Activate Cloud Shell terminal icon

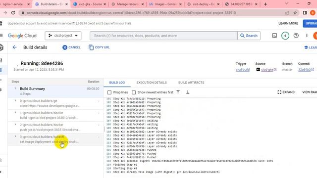pyautogui.click(x=274, y=36)
